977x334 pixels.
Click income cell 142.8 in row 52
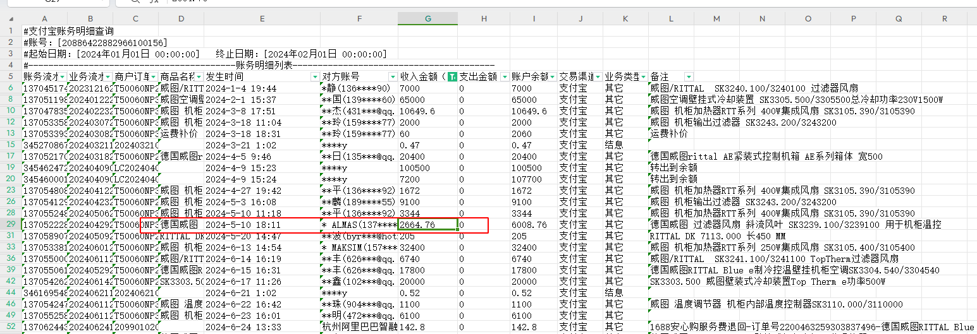[x=427, y=327]
